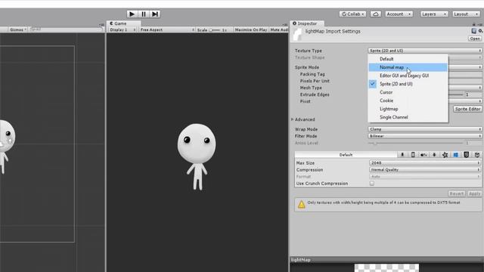Open the Layers dropdown
This screenshot has height=272, width=484.
[x=433, y=14]
